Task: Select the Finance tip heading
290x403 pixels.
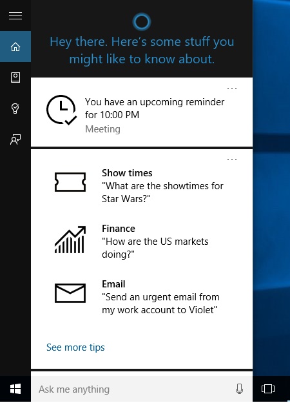Action: pos(119,229)
